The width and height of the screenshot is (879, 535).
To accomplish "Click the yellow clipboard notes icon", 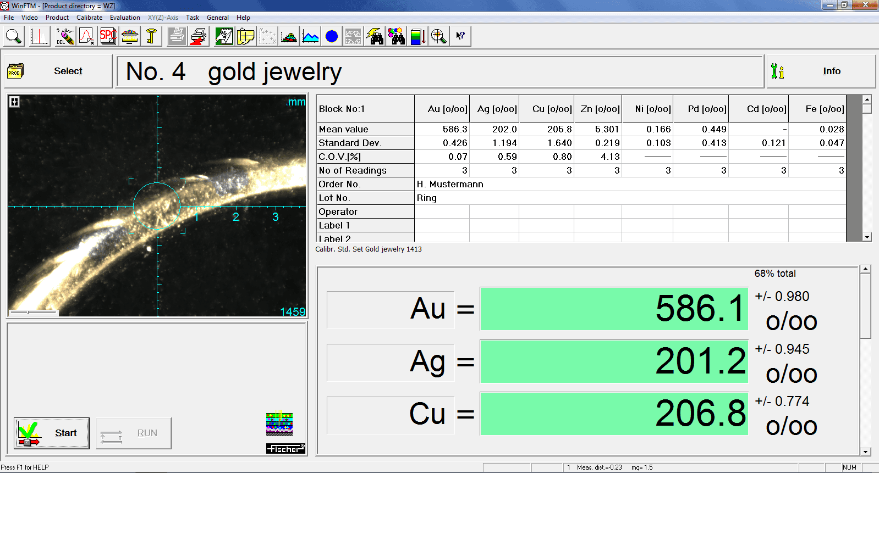I will [x=246, y=37].
